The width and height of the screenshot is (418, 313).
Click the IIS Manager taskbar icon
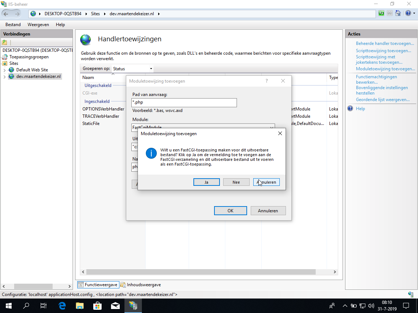click(133, 306)
